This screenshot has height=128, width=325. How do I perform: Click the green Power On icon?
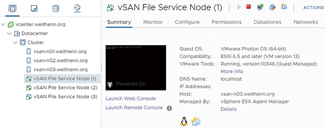[x=239, y=7]
